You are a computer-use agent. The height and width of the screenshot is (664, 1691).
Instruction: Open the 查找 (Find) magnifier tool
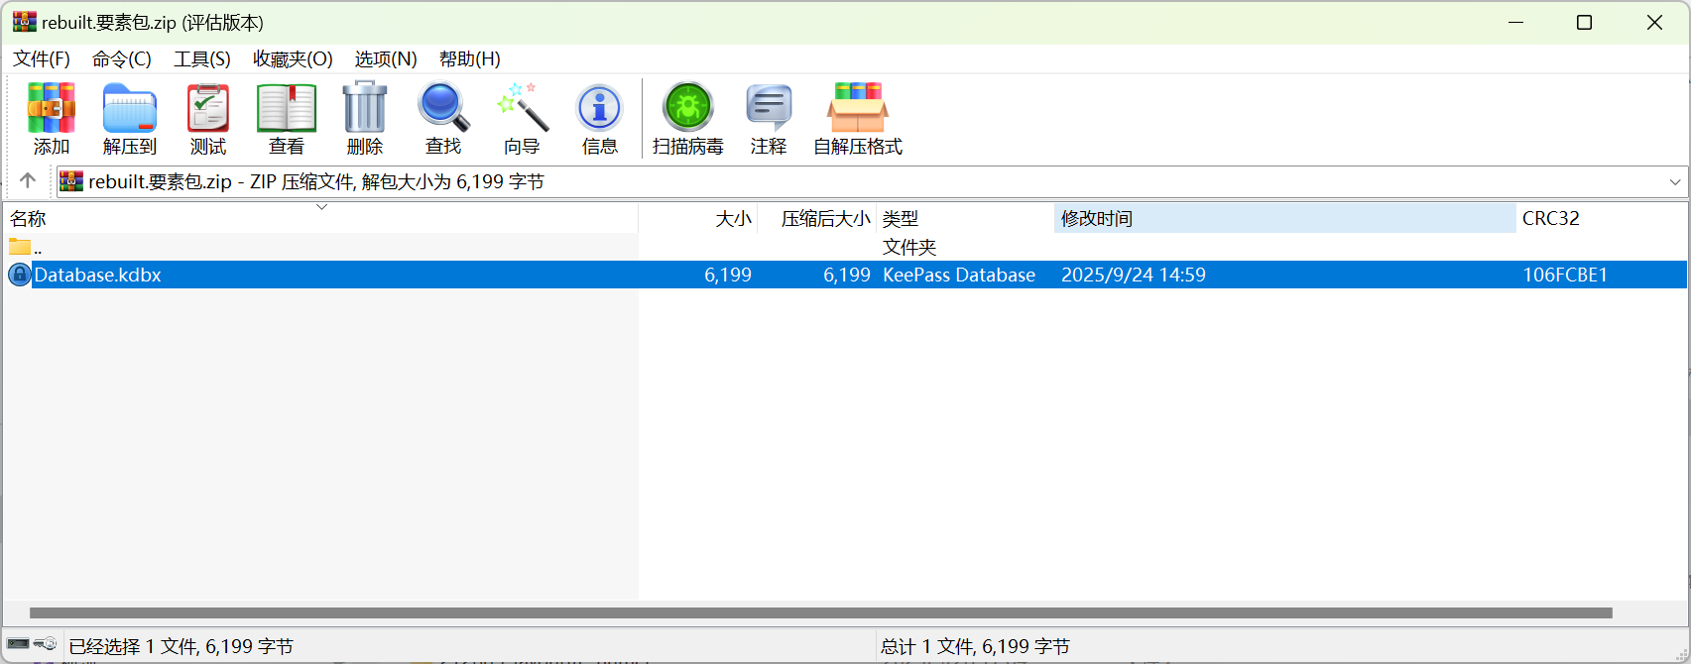pos(443,109)
